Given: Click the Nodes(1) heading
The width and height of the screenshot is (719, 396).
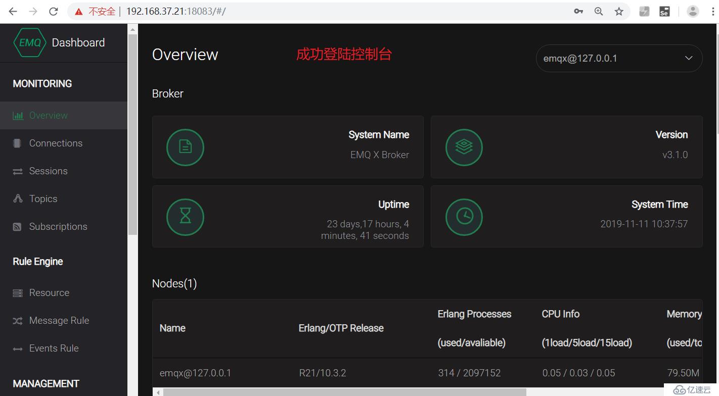Looking at the screenshot, I should pos(174,283).
